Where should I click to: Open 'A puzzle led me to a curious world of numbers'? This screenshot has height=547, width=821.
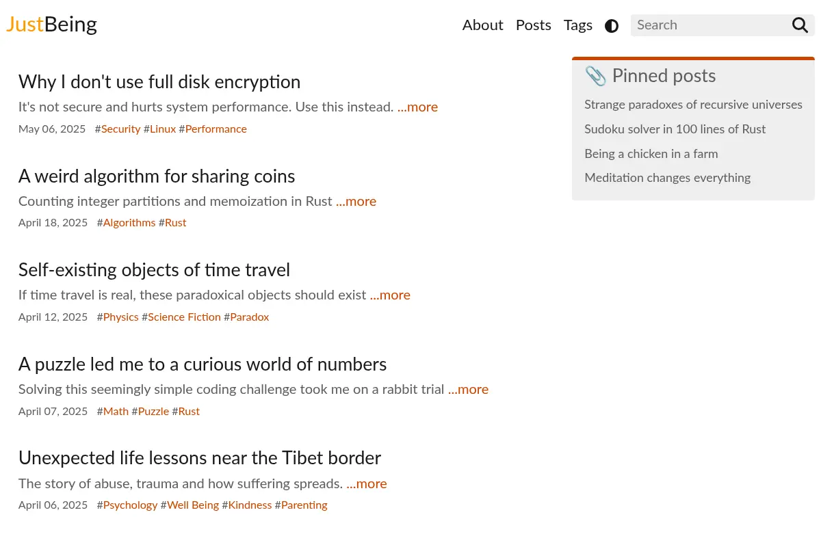coord(203,364)
